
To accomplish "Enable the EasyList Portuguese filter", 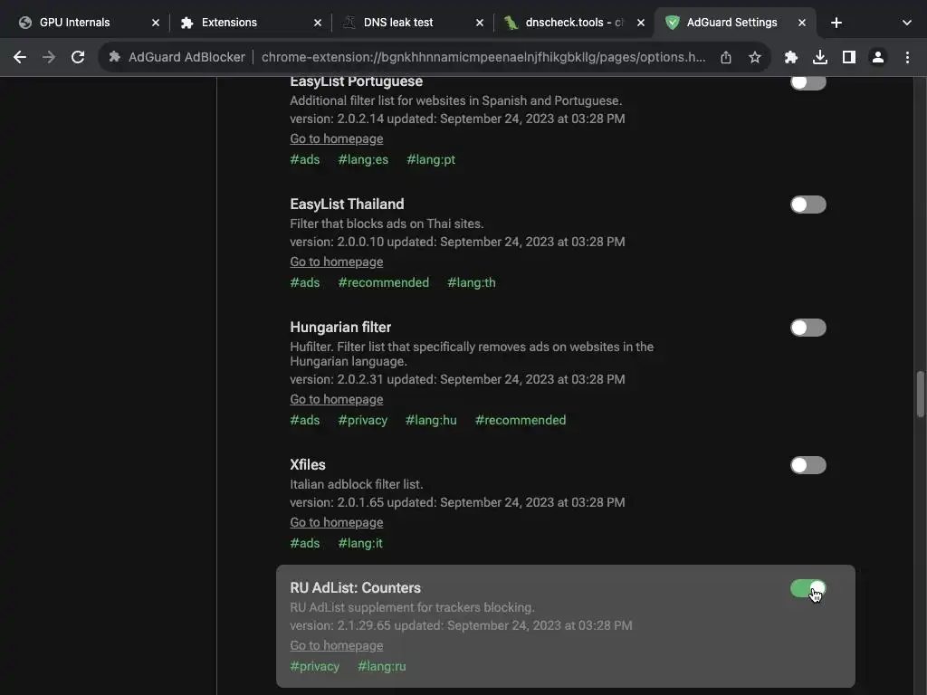I will pyautogui.click(x=808, y=82).
